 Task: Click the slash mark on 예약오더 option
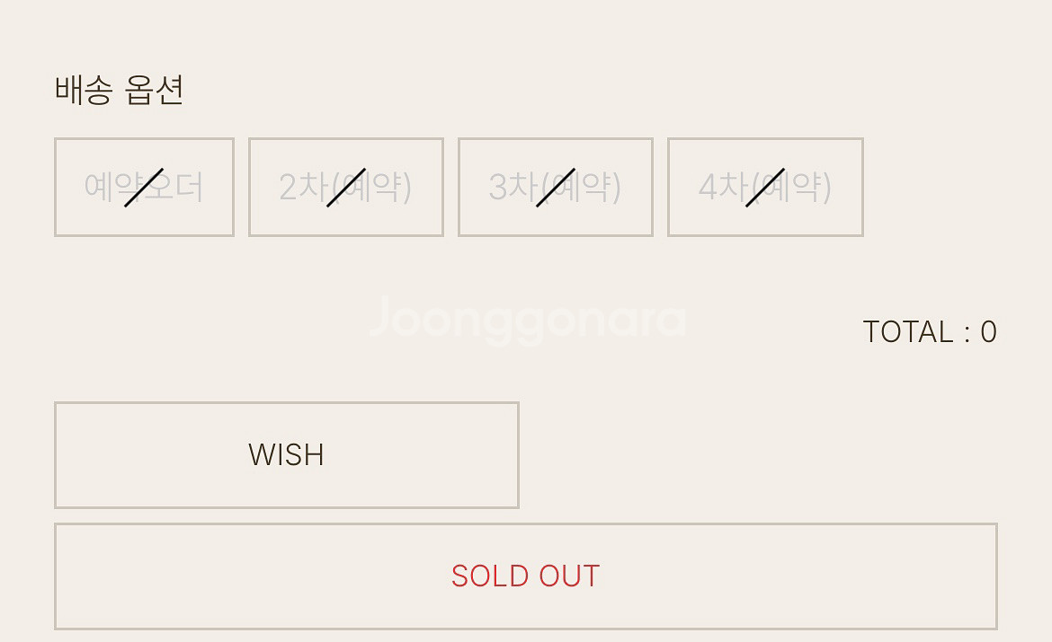pyautogui.click(x=144, y=187)
